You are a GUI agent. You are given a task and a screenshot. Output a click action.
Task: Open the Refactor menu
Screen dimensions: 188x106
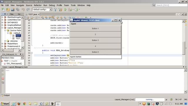click(38, 5)
